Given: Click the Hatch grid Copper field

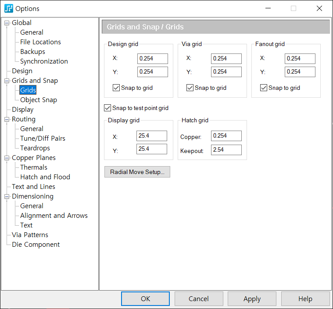Looking at the screenshot, I should tap(226, 136).
